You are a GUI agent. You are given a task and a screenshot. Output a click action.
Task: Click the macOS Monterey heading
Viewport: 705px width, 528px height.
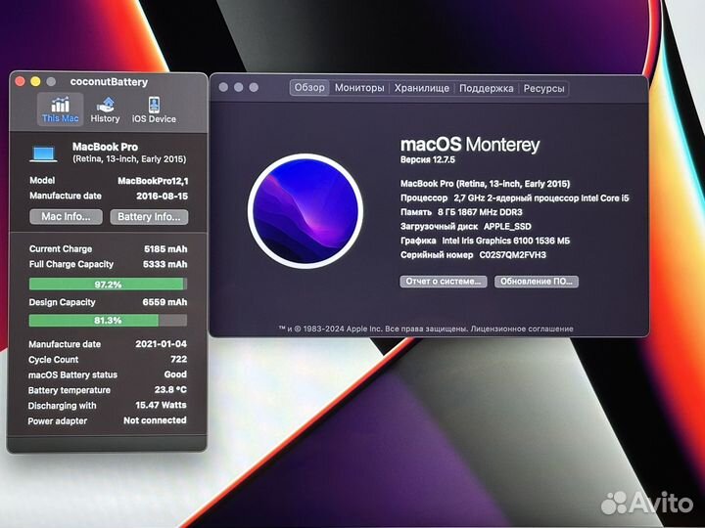(470, 145)
